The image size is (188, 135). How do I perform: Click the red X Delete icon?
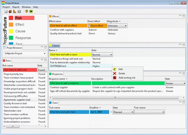click(x=115, y=73)
